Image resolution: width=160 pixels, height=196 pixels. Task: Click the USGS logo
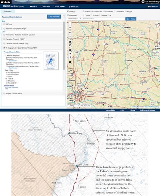5,2
